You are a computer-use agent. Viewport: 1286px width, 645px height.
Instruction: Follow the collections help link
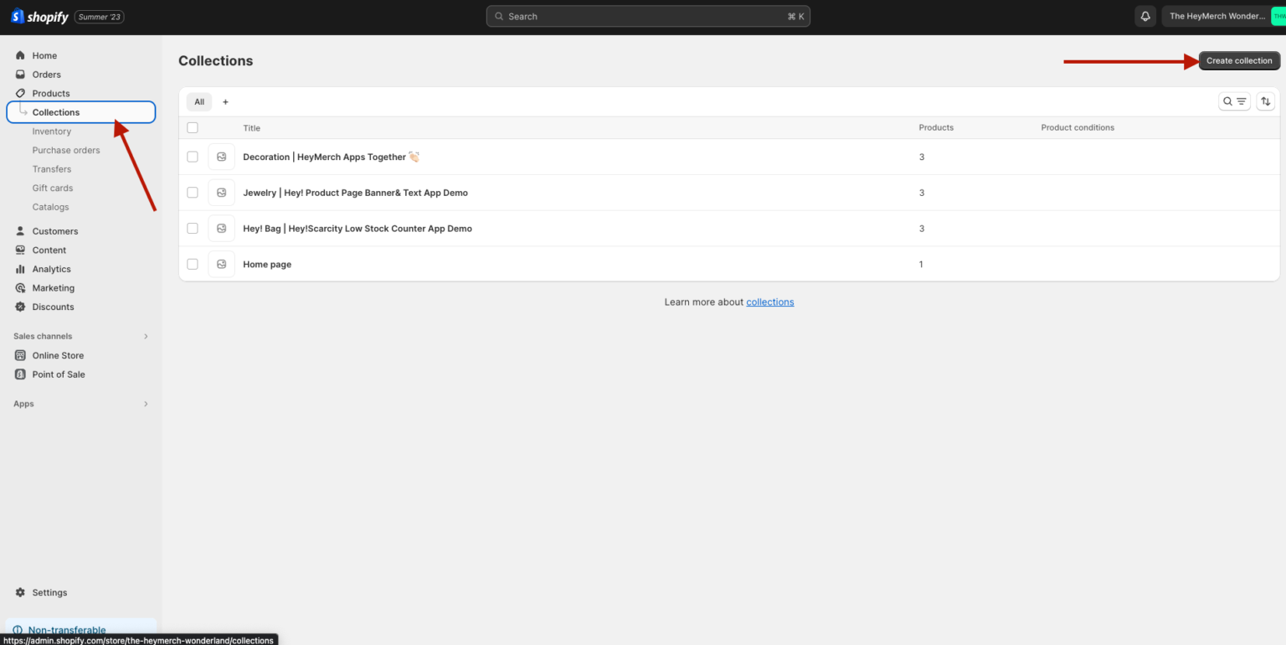(x=769, y=302)
